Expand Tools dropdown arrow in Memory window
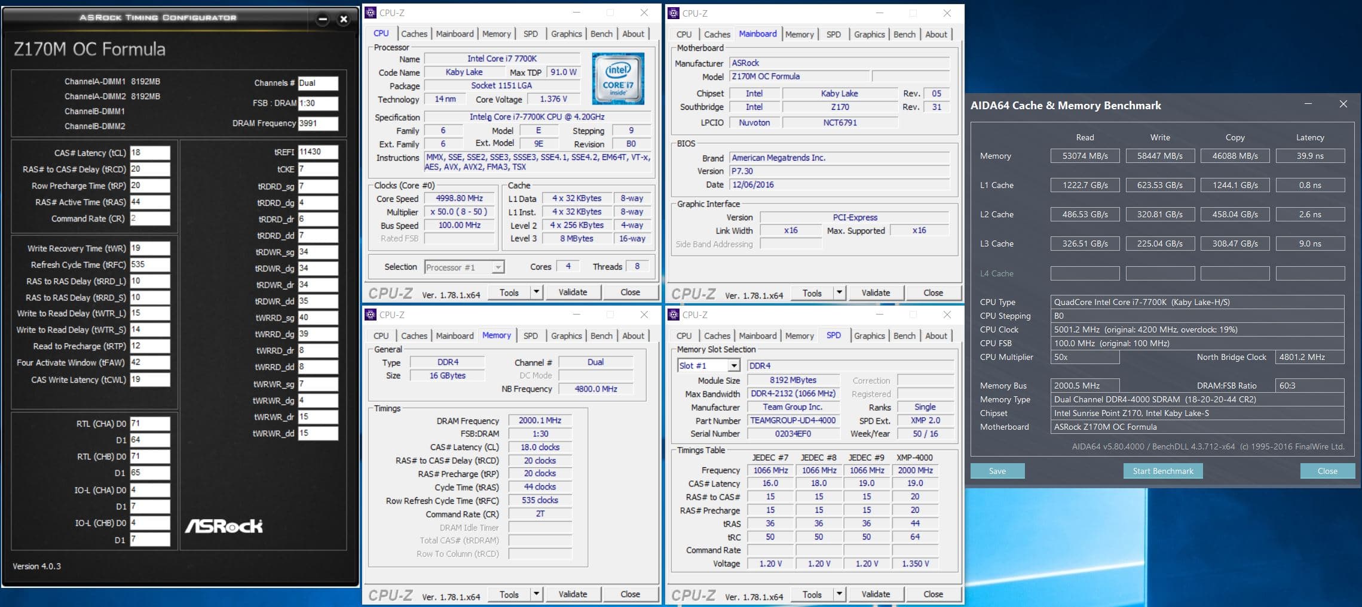Viewport: 1362px width, 607px height. 537,594
